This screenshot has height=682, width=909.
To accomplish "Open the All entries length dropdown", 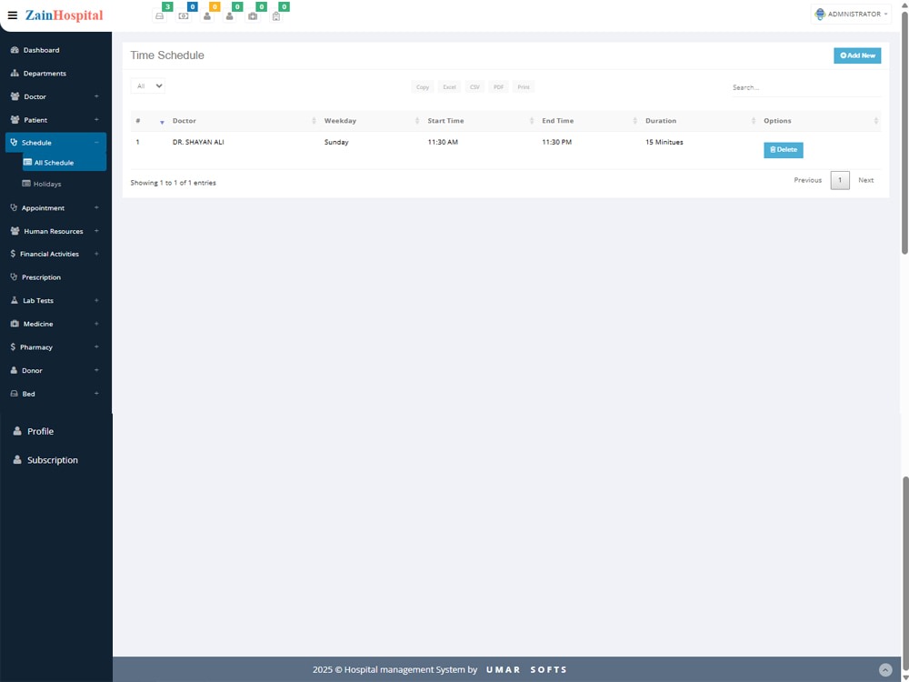I will (148, 85).
